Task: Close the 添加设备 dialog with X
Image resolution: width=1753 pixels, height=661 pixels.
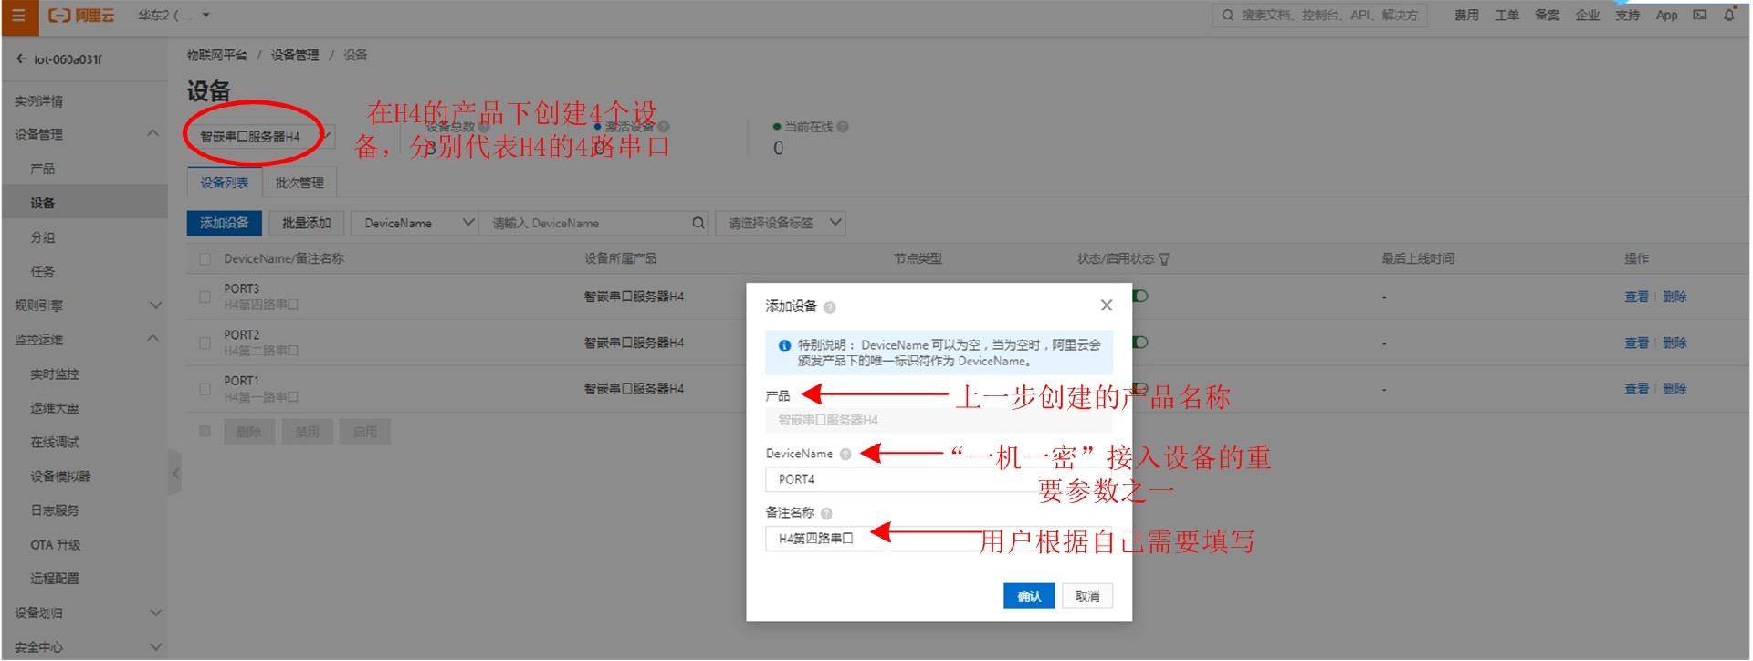Action: (1106, 305)
